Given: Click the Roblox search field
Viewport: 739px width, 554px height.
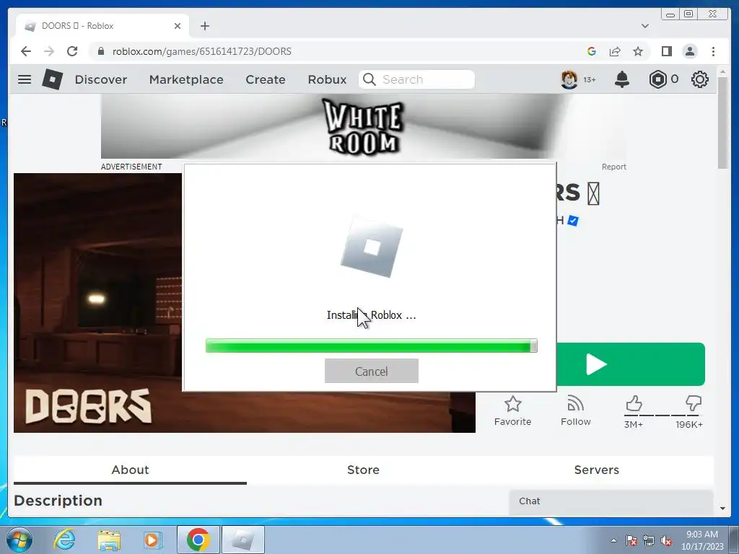Looking at the screenshot, I should click(416, 79).
